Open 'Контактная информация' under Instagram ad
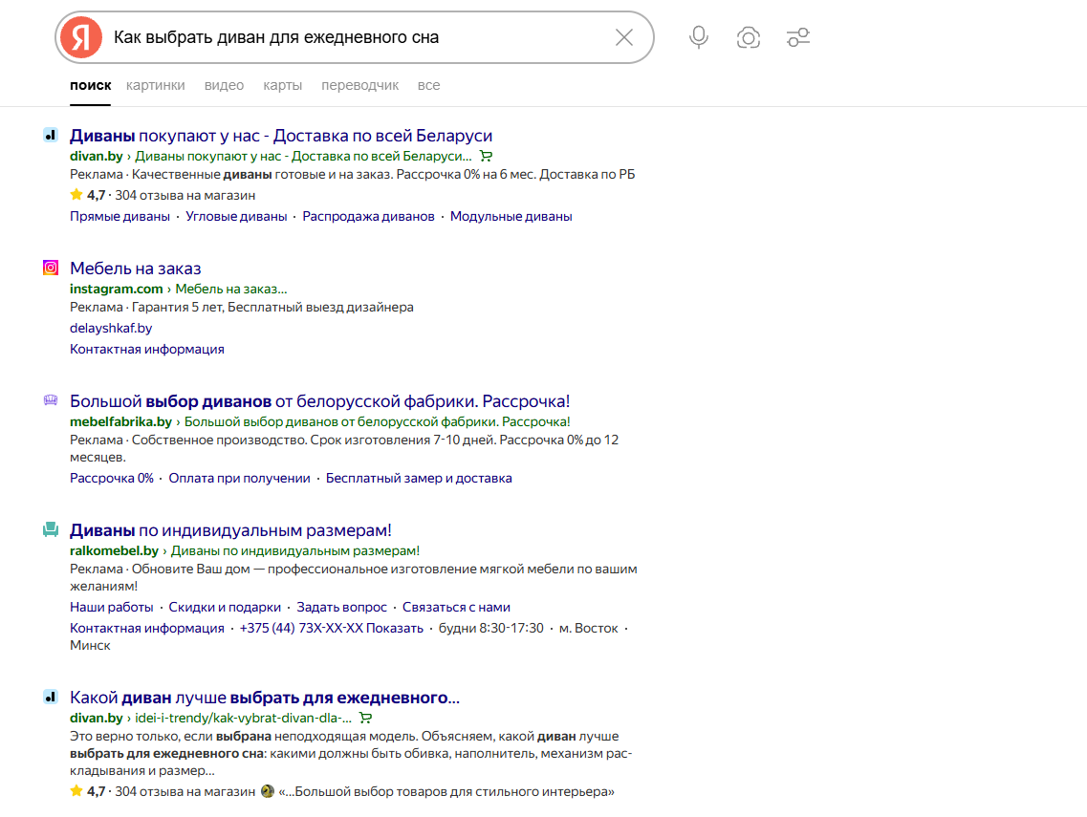The height and width of the screenshot is (817, 1087). (147, 349)
